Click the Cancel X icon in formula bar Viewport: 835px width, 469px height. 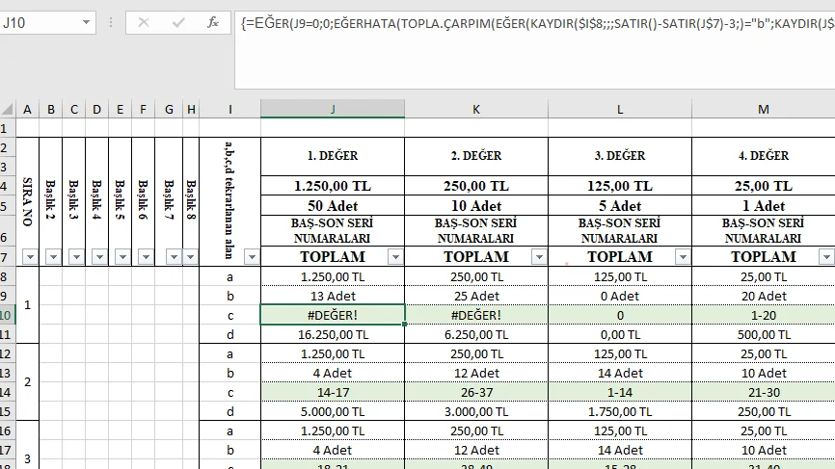[144, 22]
